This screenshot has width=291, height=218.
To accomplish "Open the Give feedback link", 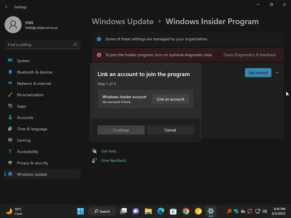I will [114, 161].
